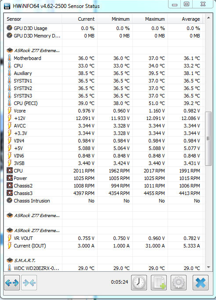Open sensor settings gear button
216x300 pixels.
point(179,283)
